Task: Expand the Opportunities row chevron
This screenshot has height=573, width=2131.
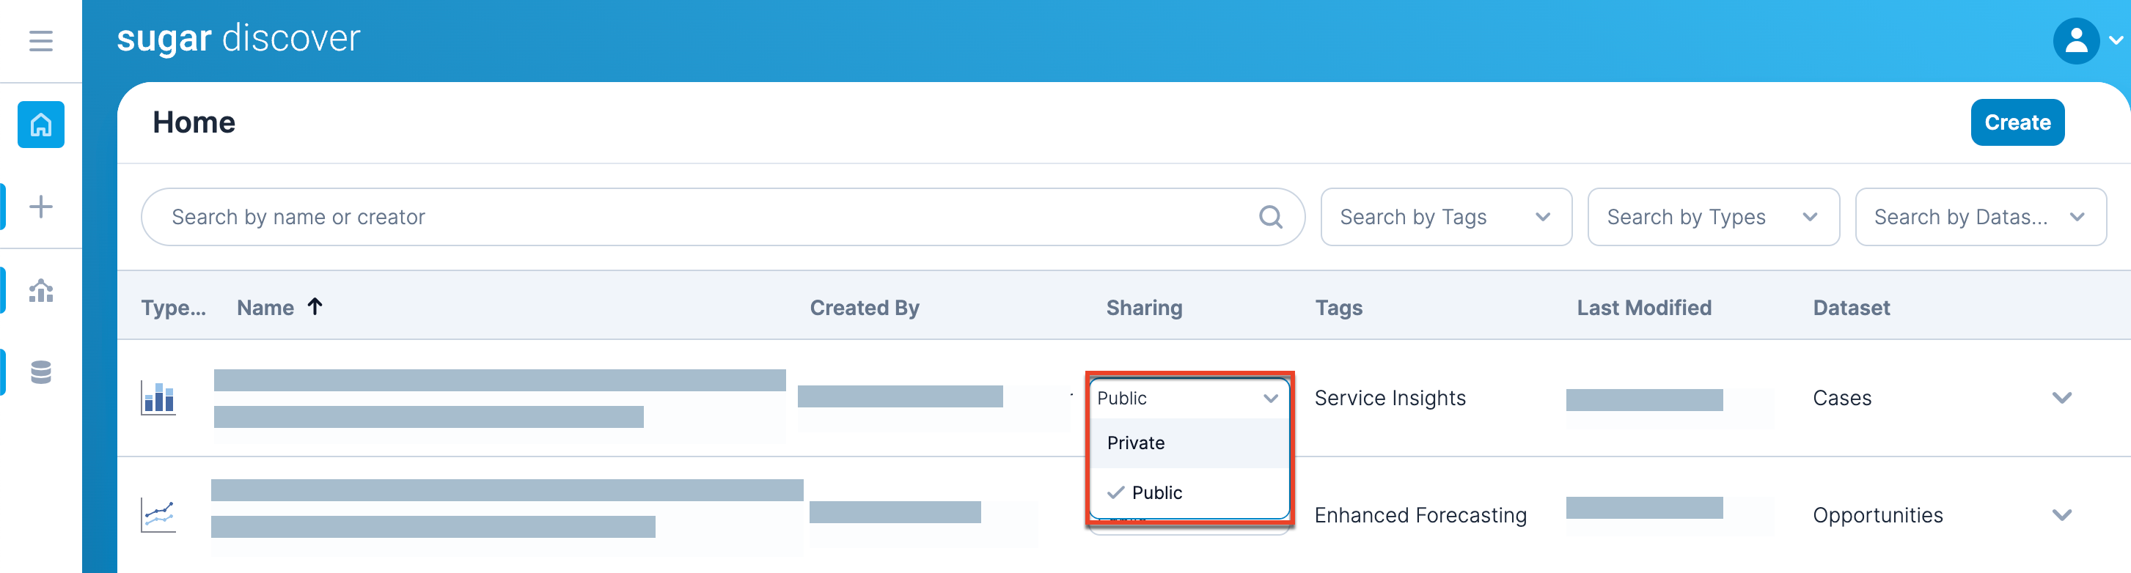Action: coord(2061,515)
